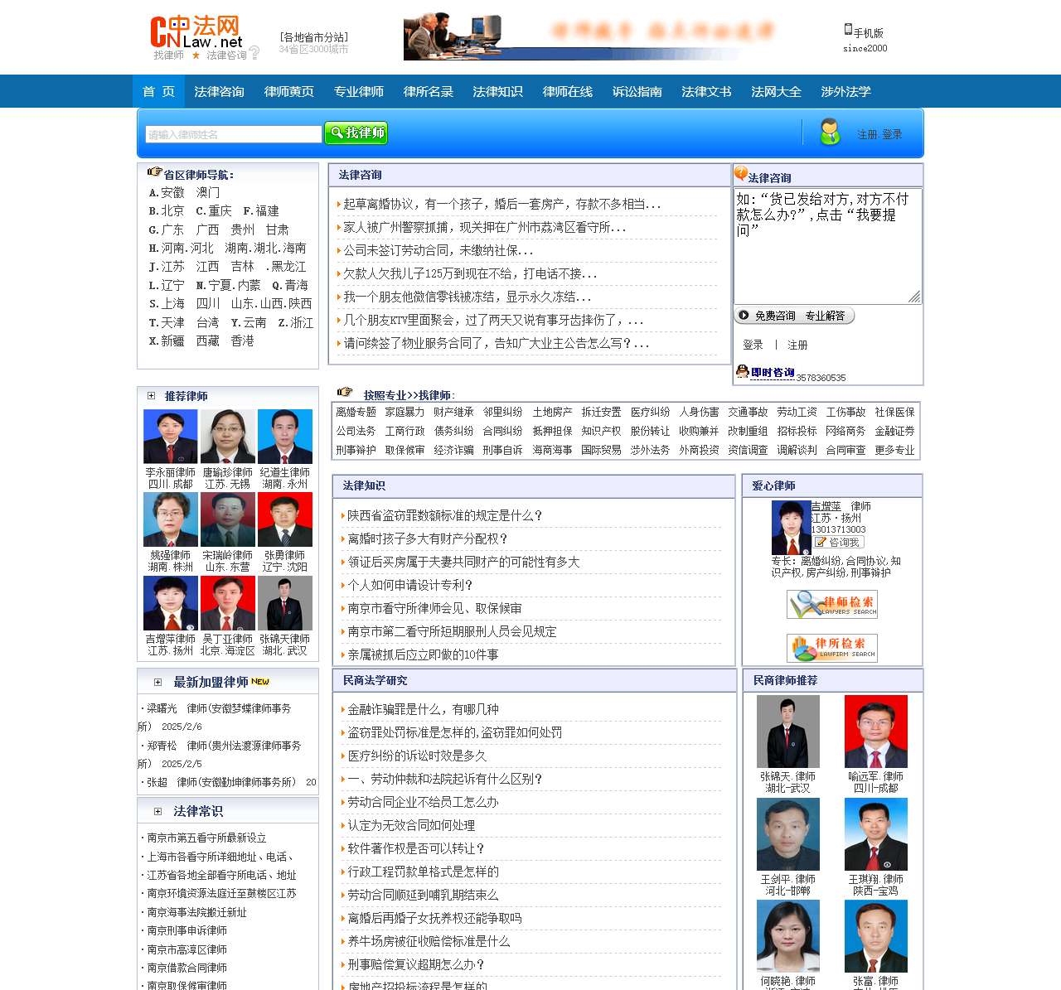Click the pointing hand icon beside 省区律师导航

coord(154,171)
